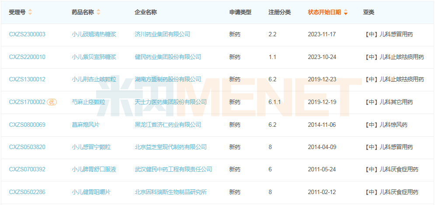Select class 6 in CXZS0700392 row
Screen dimensions: 435x205
coord(270,169)
